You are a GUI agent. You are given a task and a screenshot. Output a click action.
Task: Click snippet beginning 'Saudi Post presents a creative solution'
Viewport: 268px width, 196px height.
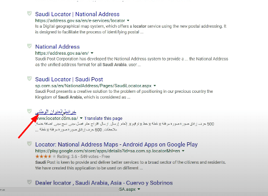pos(124,94)
